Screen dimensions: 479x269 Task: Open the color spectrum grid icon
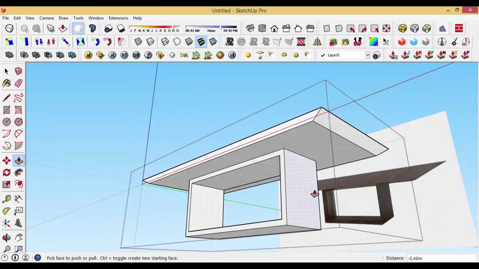(373, 42)
